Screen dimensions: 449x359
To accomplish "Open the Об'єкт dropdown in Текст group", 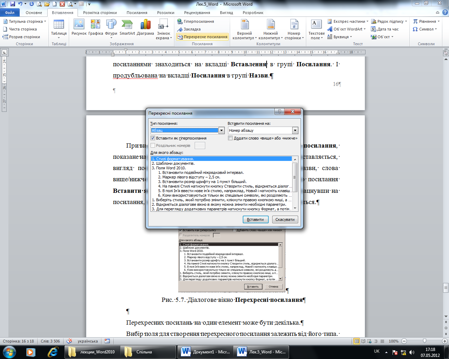I will tap(382, 37).
